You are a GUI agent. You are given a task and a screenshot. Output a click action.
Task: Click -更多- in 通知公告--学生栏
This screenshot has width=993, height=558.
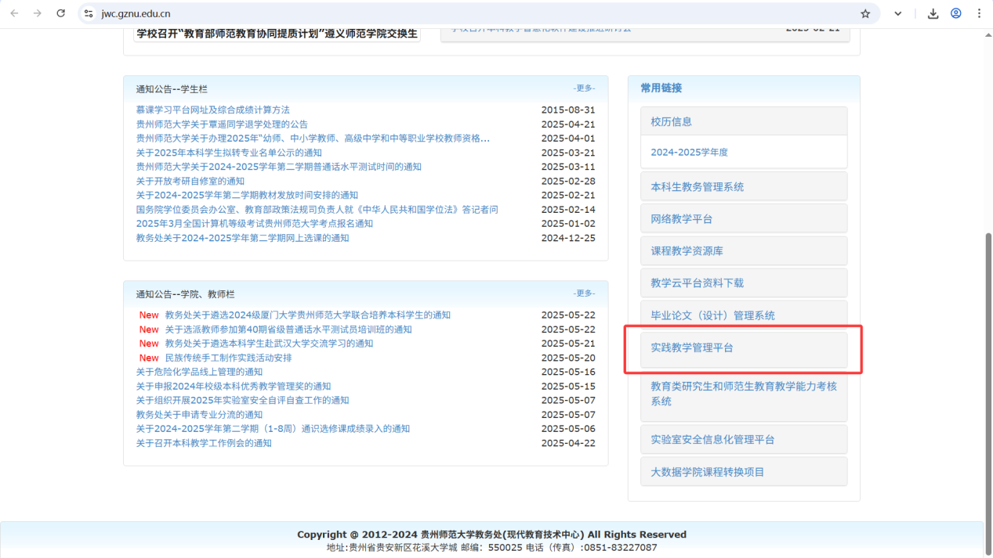point(585,88)
